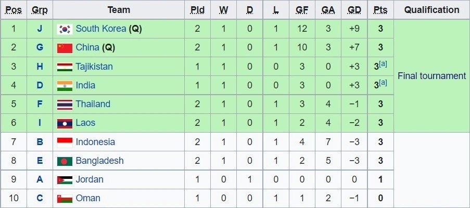Click the China flag icon
Viewport: 470px width, 208px height.
tap(65, 48)
